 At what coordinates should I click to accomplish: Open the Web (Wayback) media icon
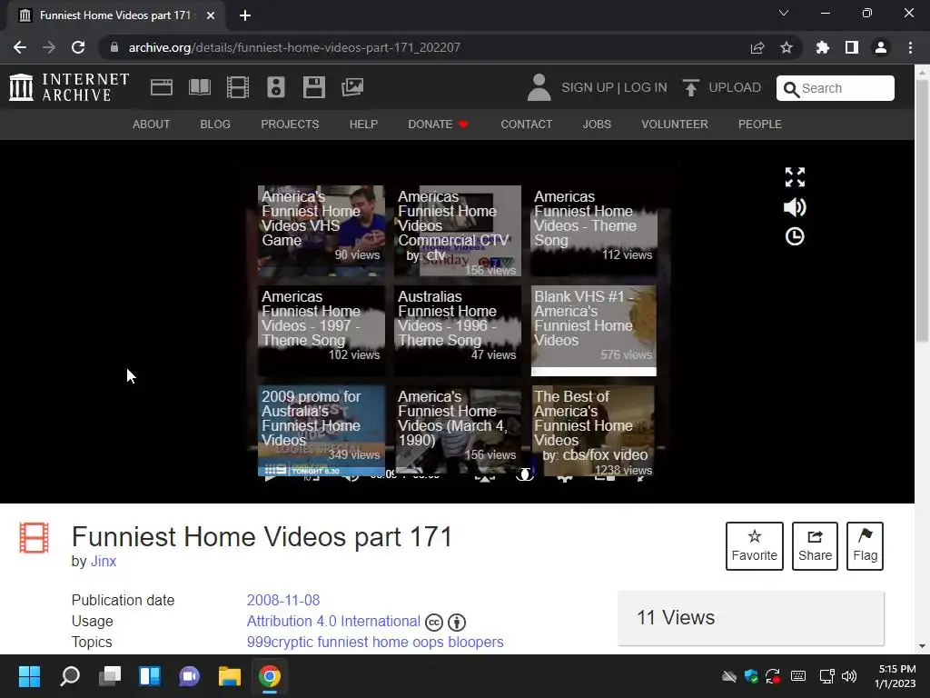coord(162,87)
